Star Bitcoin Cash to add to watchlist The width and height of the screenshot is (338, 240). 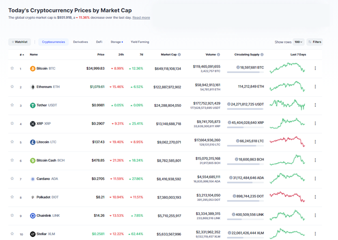click(x=12, y=160)
